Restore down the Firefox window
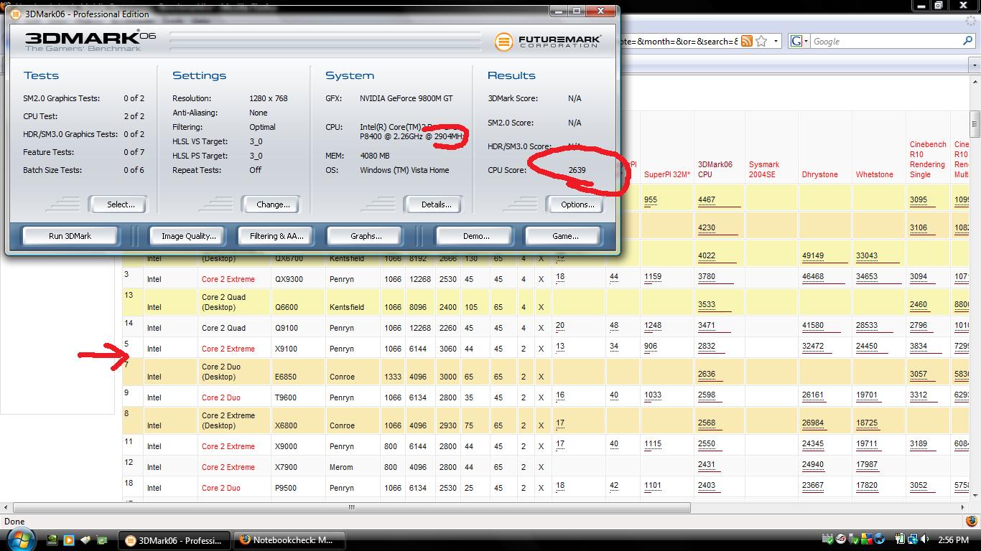This screenshot has width=981, height=551. click(938, 5)
